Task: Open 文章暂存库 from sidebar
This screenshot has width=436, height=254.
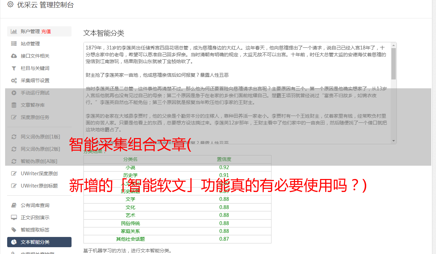Action: [x=39, y=105]
